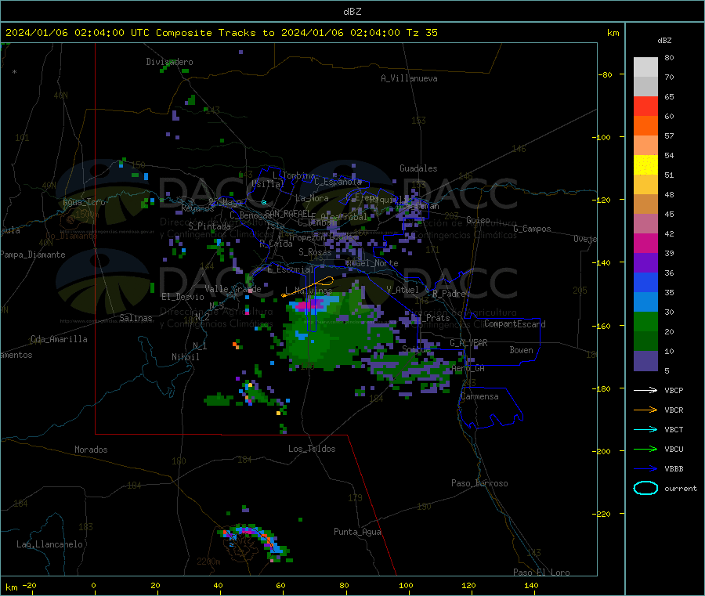The width and height of the screenshot is (705, 596).
Task: Click the 'Pampa_Diamante' map label
Action: [x=33, y=255]
